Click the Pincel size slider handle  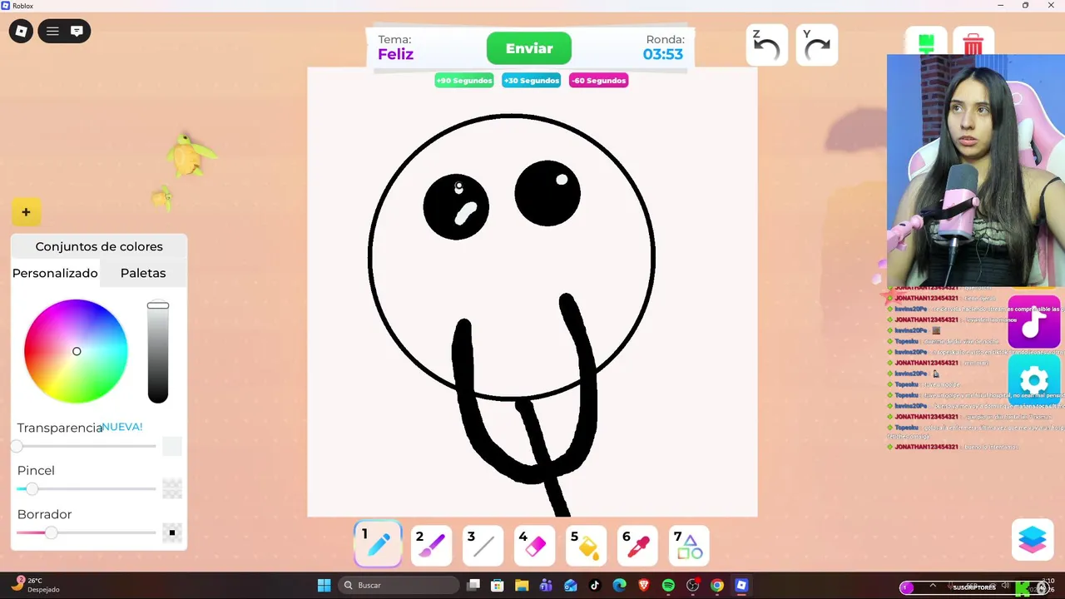click(x=32, y=489)
